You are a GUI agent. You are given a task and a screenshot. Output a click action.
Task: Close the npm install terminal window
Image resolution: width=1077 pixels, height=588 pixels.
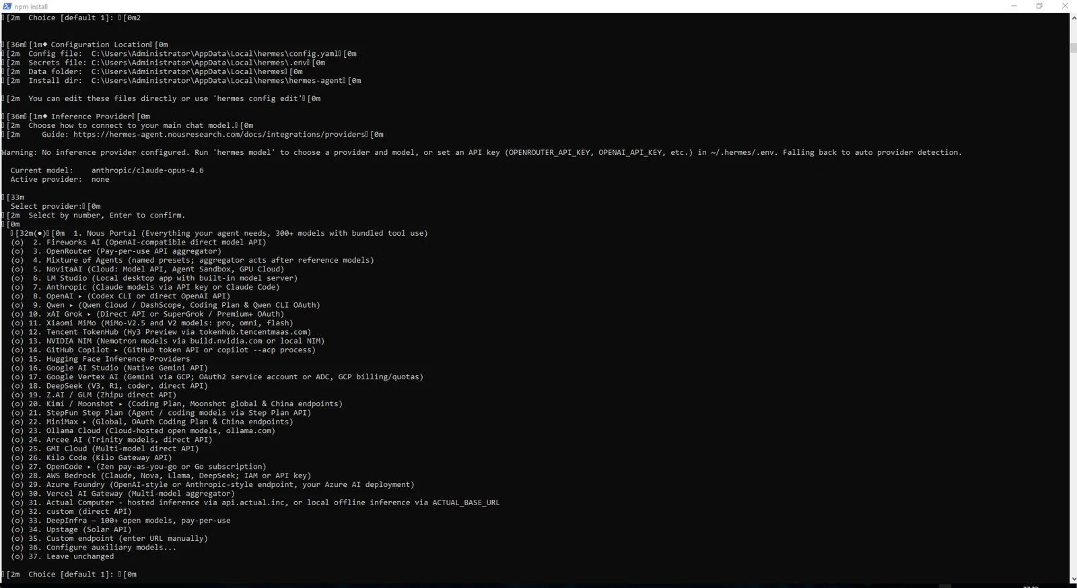coord(1065,6)
